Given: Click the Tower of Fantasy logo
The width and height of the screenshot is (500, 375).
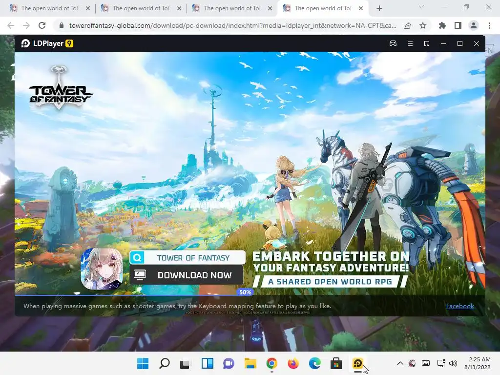Looking at the screenshot, I should click(x=60, y=88).
